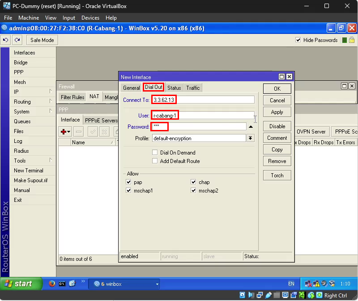Click the WinBox redo arrow icon
The height and width of the screenshot is (301, 358).
[x=17, y=40]
